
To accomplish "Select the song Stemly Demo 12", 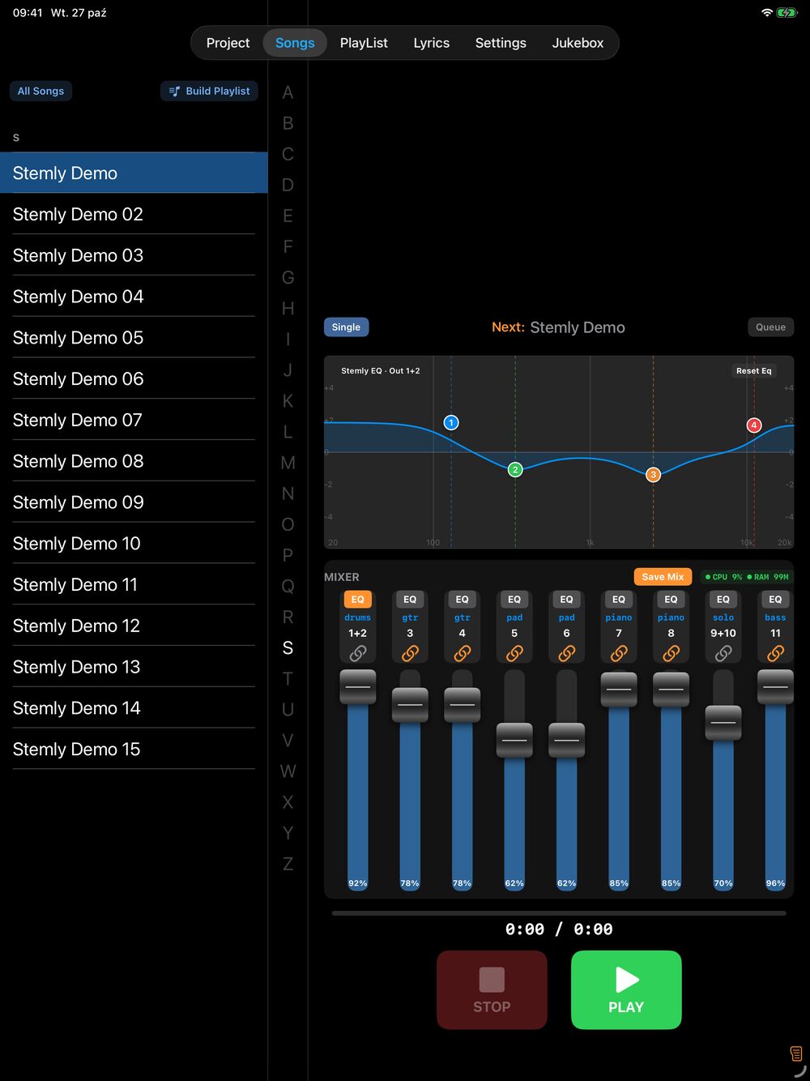I will pos(134,626).
